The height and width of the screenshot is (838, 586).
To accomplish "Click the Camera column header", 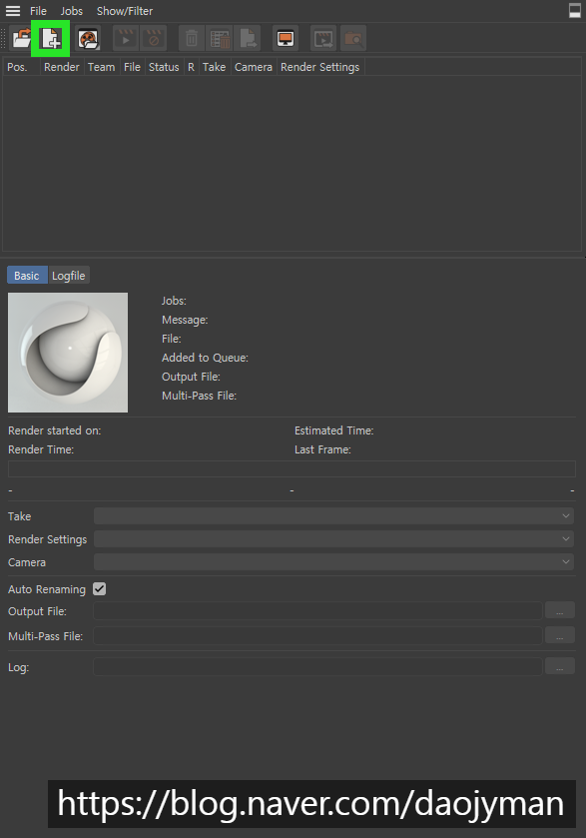I will tap(254, 67).
